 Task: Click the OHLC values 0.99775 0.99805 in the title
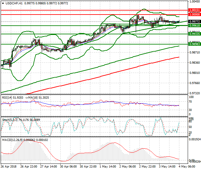35,3
